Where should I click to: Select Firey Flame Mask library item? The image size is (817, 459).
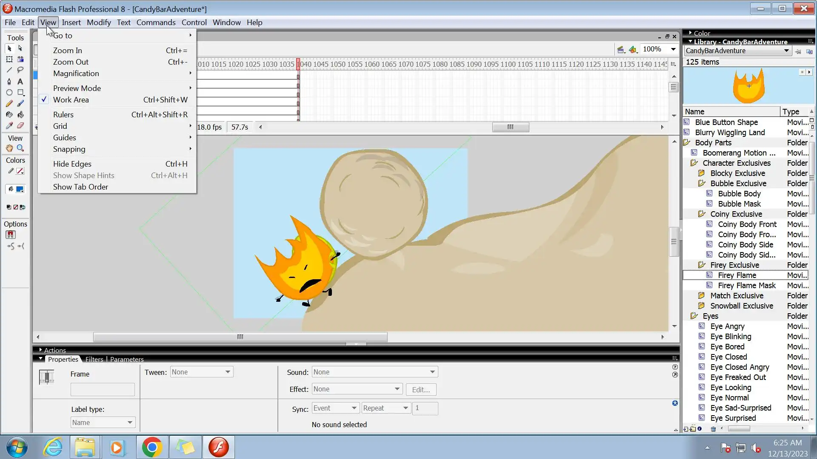point(746,286)
